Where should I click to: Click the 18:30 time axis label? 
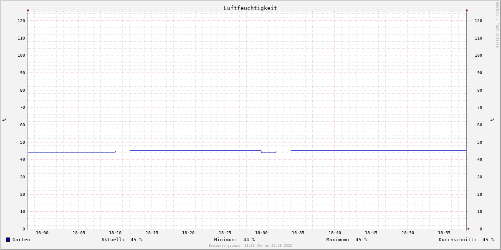click(x=261, y=233)
